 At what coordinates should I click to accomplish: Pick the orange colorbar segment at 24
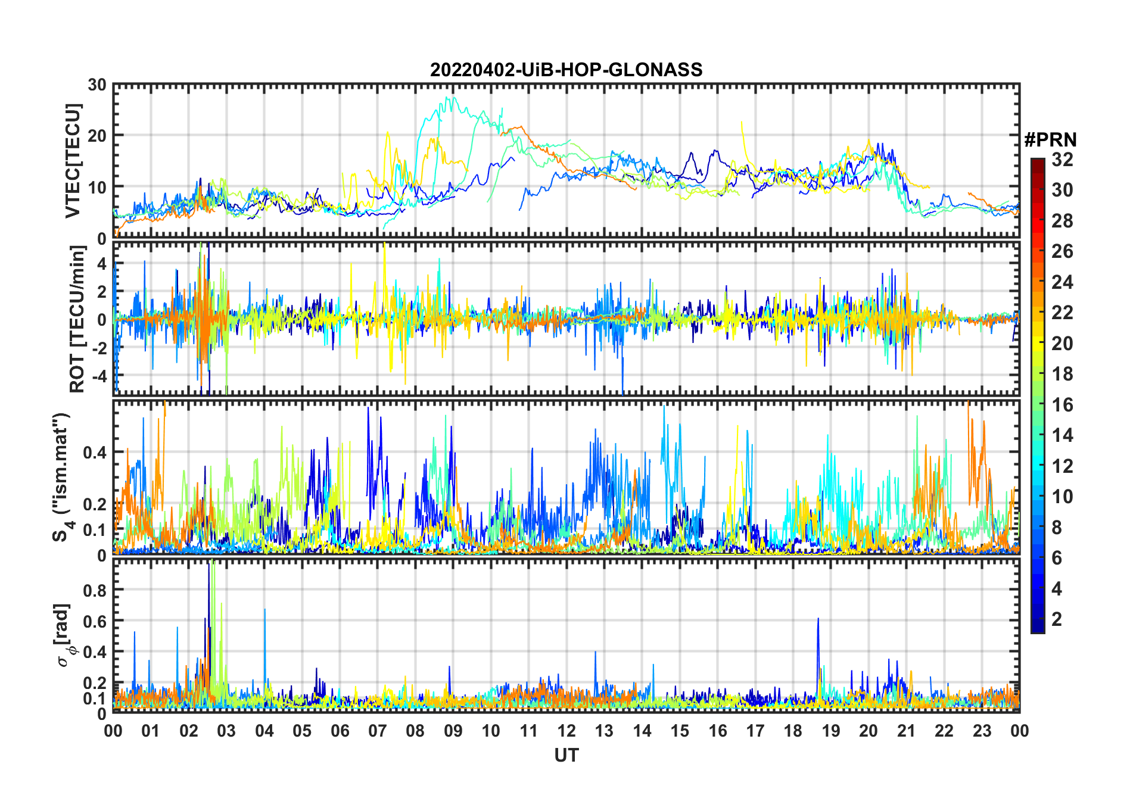pos(1038,281)
